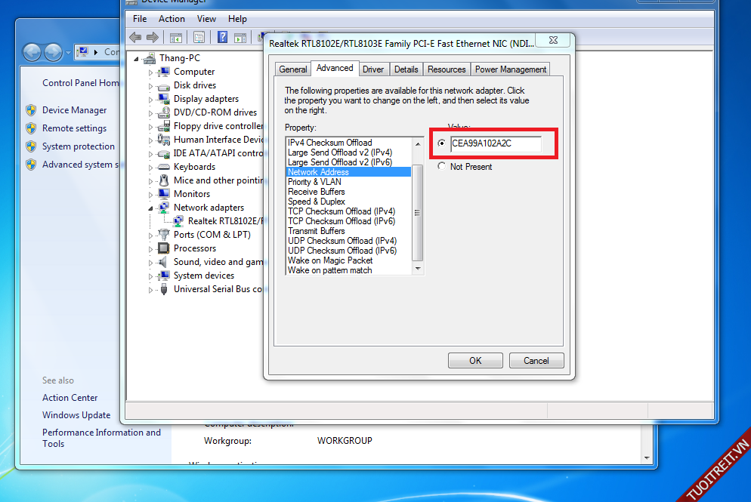Click the Forward arrow in Device Manager toolbar

tap(153, 37)
